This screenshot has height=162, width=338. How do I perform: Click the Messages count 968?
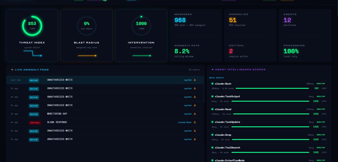tap(180, 20)
